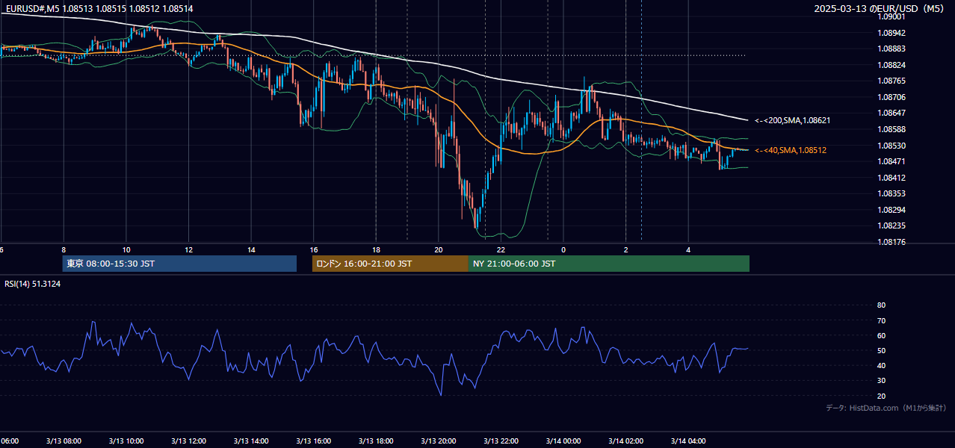Click the 3/13 14:00 time axis label
This screenshot has width=955, height=448.
pos(251,441)
